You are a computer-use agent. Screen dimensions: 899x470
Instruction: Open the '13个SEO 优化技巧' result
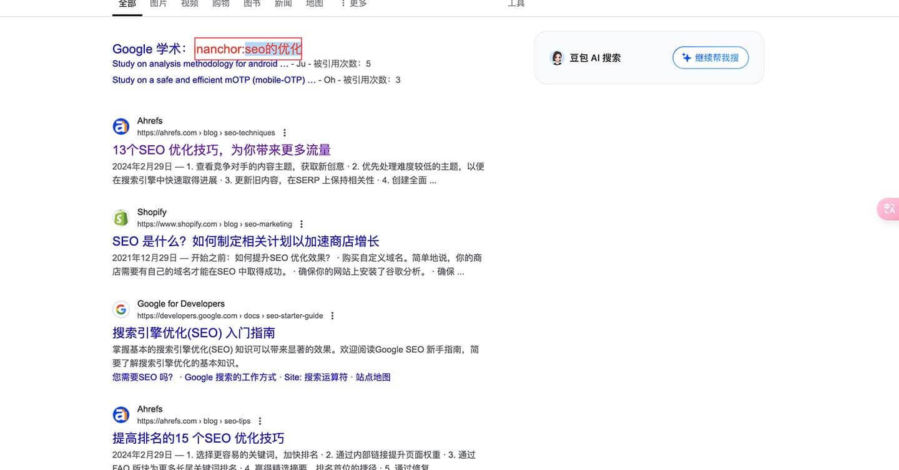222,150
